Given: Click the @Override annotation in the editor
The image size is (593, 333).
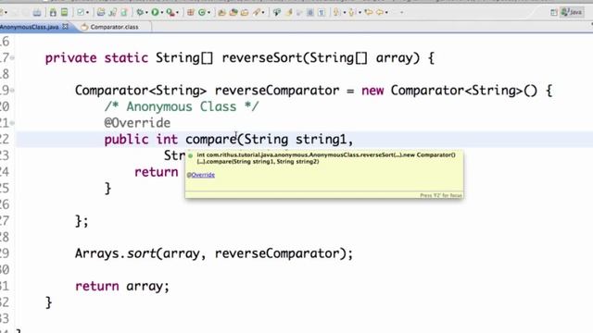Looking at the screenshot, I should tap(137, 123).
